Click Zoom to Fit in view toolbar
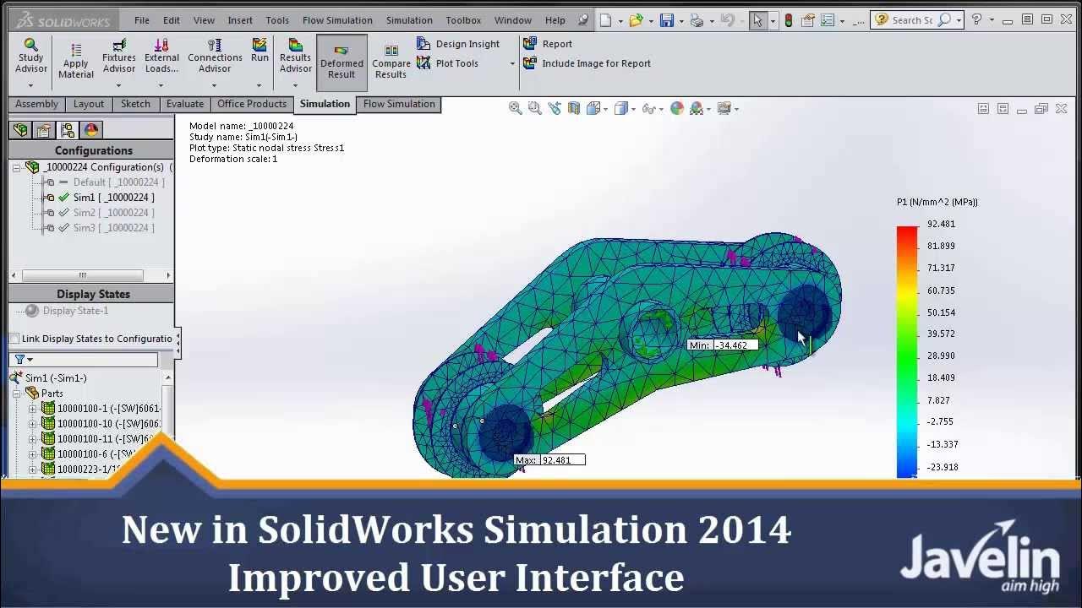Image resolution: width=1082 pixels, height=608 pixels. click(516, 108)
